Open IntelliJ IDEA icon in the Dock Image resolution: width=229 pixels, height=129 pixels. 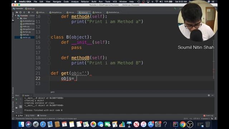(175, 124)
